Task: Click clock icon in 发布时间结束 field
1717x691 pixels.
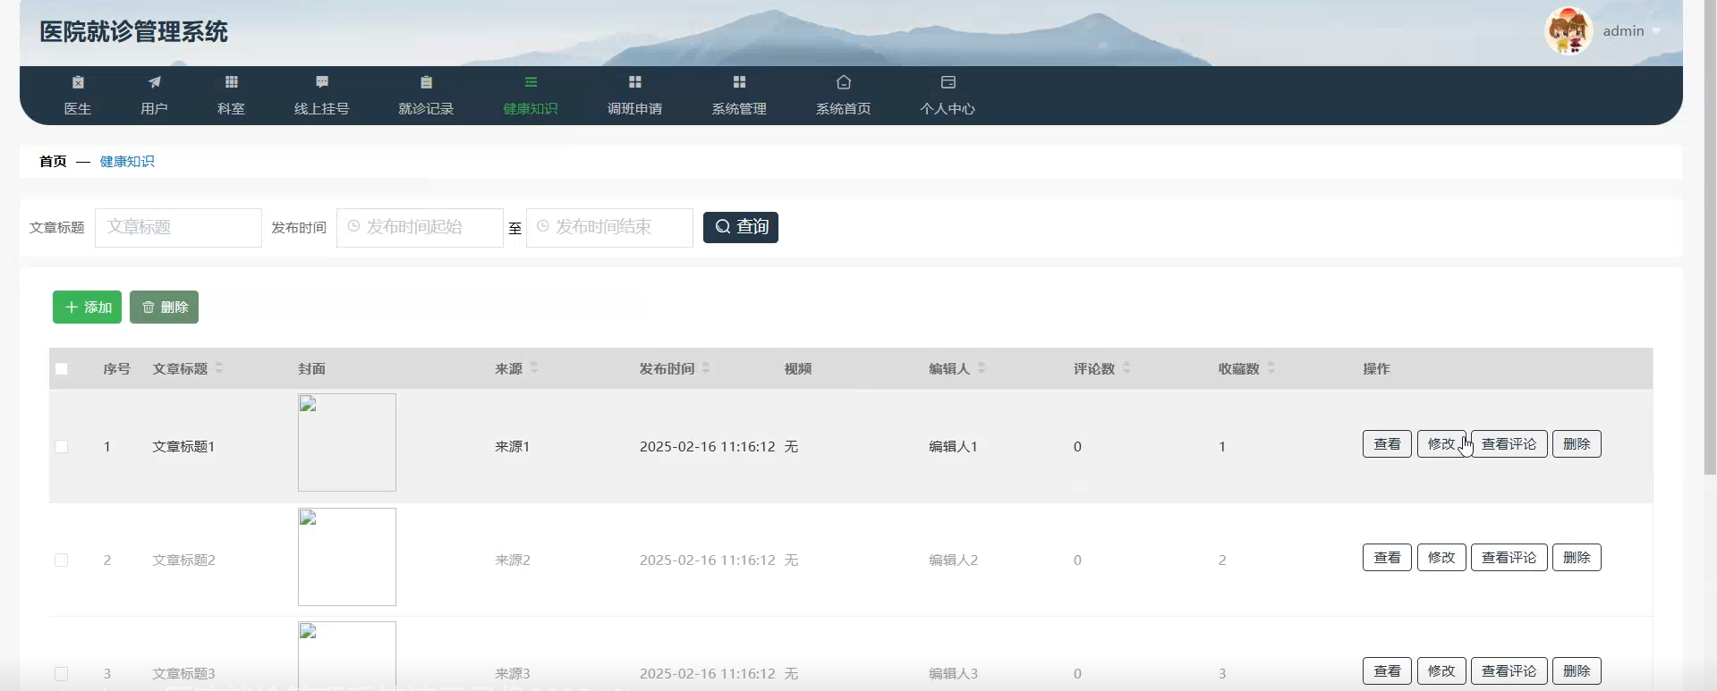Action: pyautogui.click(x=543, y=227)
